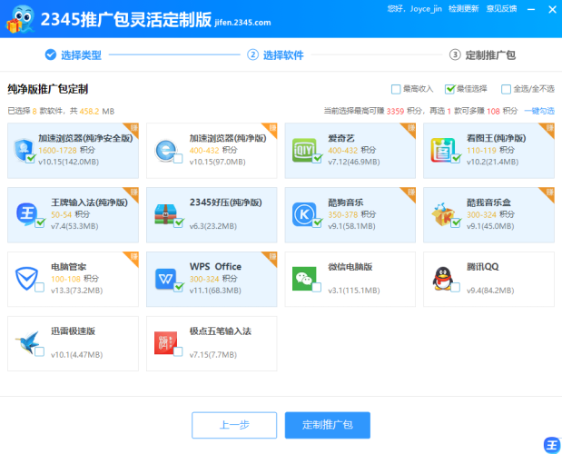Go to step 3 定制推广包
This screenshot has width=562, height=454.
pos(482,54)
